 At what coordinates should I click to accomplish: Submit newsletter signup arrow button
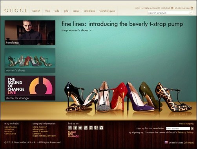click(192, 128)
